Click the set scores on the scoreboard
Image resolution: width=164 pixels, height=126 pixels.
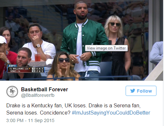(x=40, y=70)
